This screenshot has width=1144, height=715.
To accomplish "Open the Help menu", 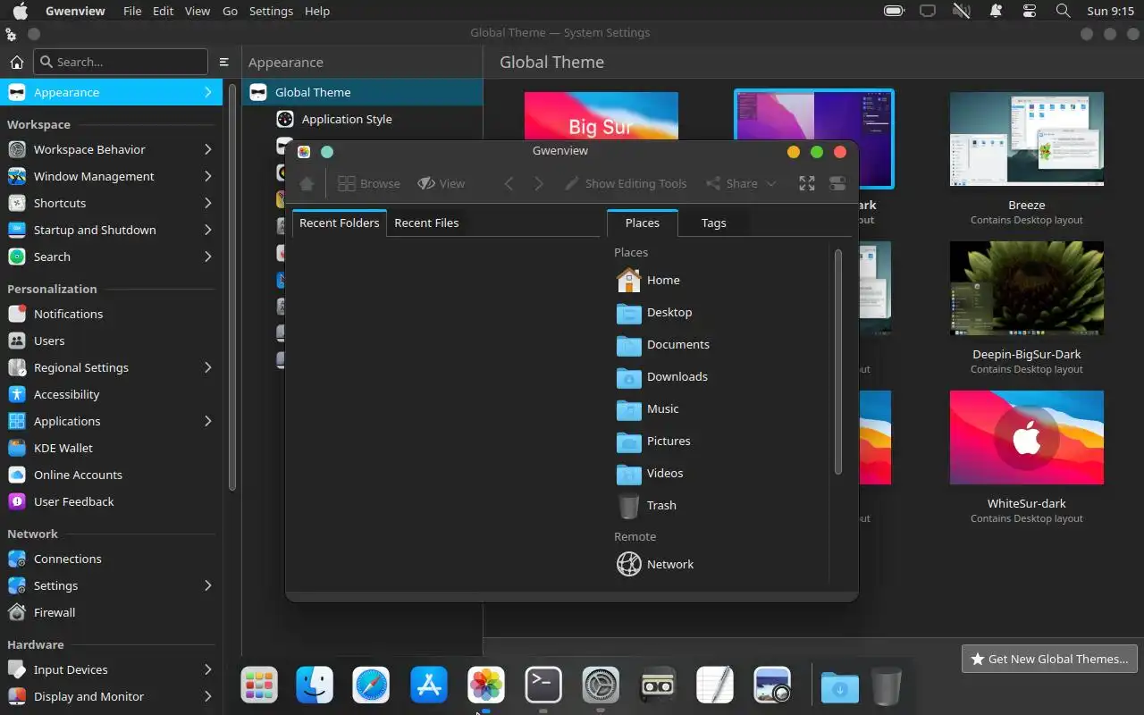I will (317, 11).
